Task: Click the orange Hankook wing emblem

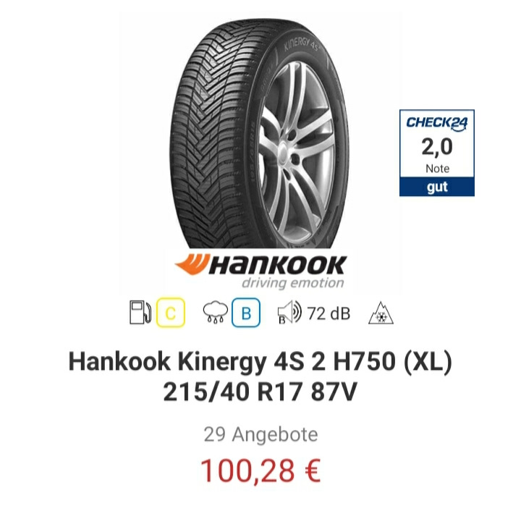Action: click(192, 263)
